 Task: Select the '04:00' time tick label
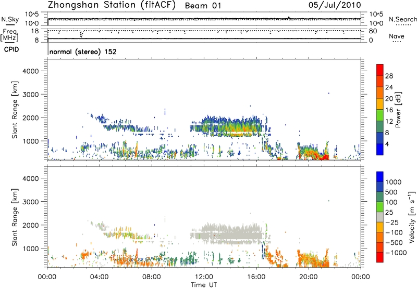click(x=99, y=277)
